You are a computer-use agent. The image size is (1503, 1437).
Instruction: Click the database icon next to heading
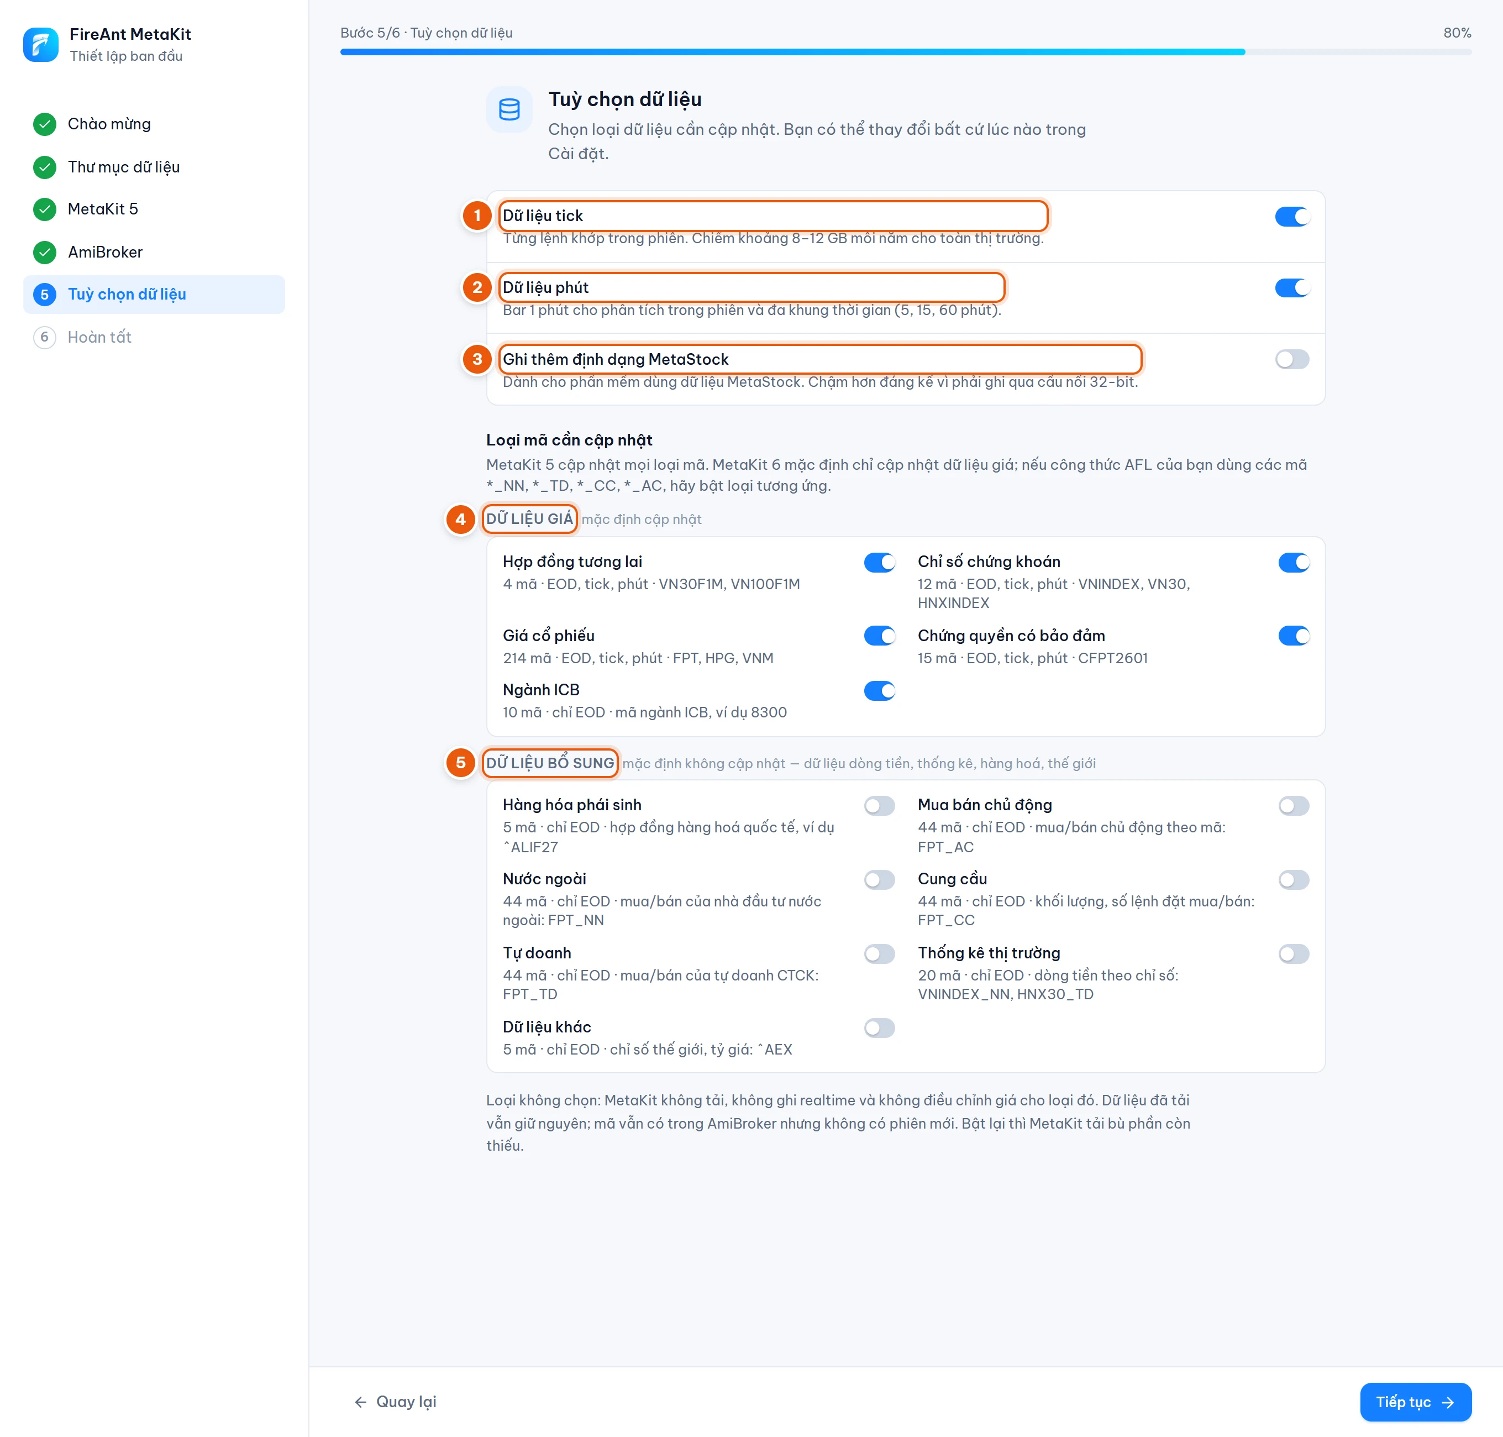[509, 109]
